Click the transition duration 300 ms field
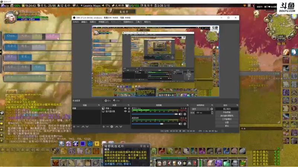 [203, 113]
